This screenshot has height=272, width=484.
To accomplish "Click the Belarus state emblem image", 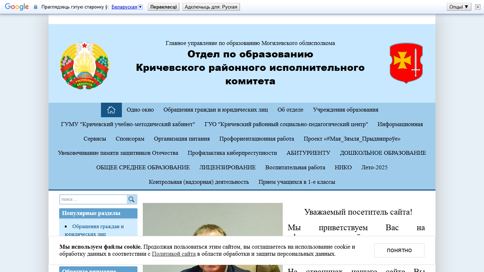I will (x=84, y=66).
